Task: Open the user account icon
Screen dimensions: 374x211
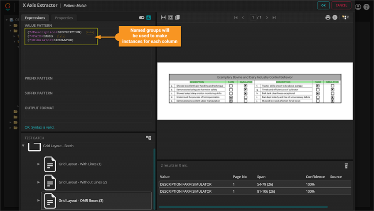Action: click(358, 6)
